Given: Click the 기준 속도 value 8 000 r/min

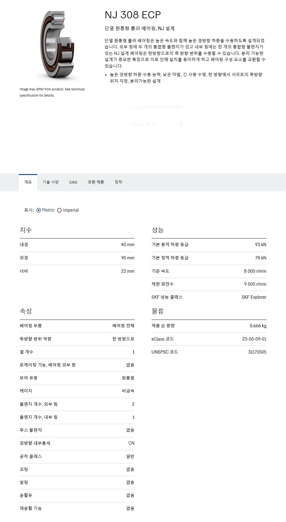Looking at the screenshot, I should (x=255, y=271).
